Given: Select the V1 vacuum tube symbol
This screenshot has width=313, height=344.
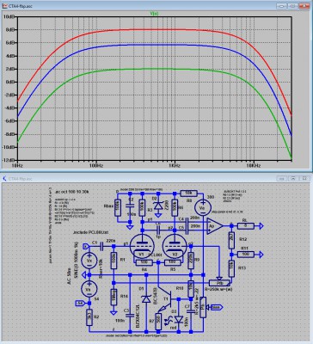Looking at the screenshot, I should [x=142, y=246].
